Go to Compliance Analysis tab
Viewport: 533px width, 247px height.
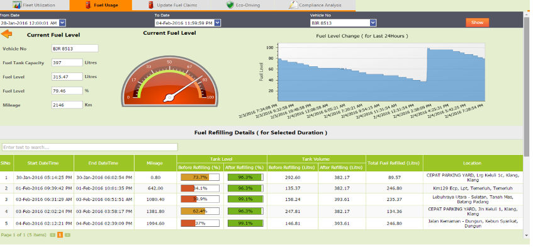(x=315, y=5)
